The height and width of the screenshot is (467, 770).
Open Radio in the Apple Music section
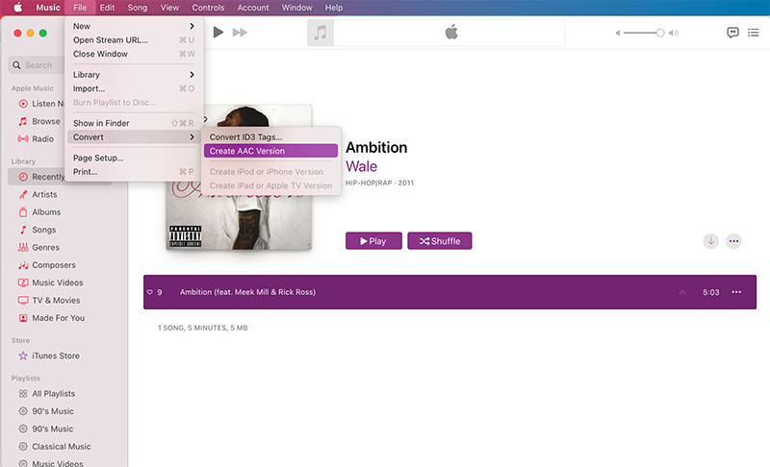click(x=43, y=139)
